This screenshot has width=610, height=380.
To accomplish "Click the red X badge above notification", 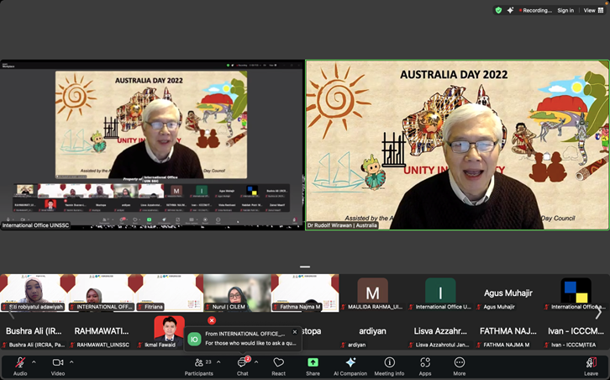I will pyautogui.click(x=212, y=320).
